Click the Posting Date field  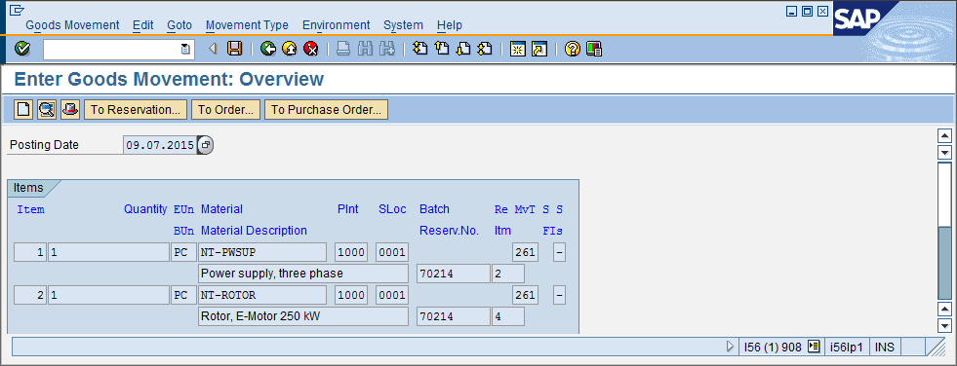point(160,145)
